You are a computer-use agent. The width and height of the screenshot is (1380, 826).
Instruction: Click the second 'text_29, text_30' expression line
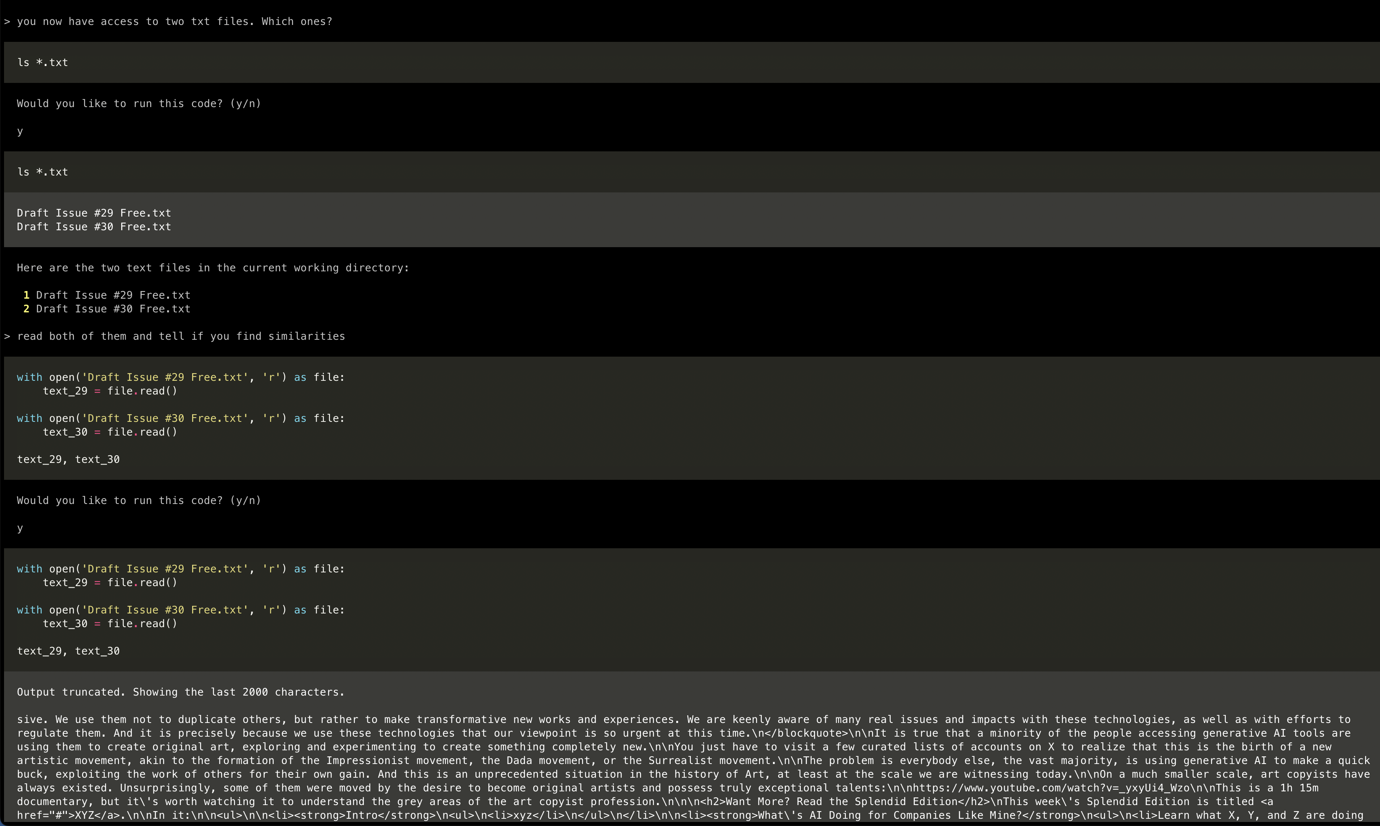(68, 651)
